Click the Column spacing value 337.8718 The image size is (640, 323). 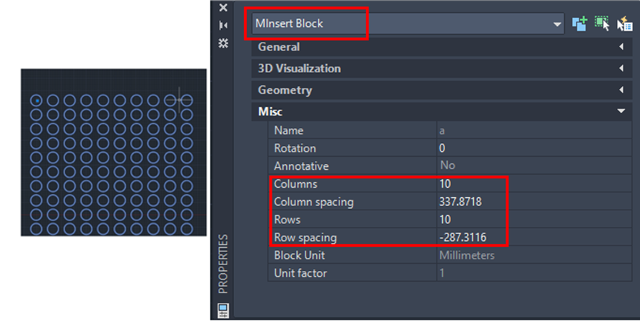pyautogui.click(x=460, y=202)
